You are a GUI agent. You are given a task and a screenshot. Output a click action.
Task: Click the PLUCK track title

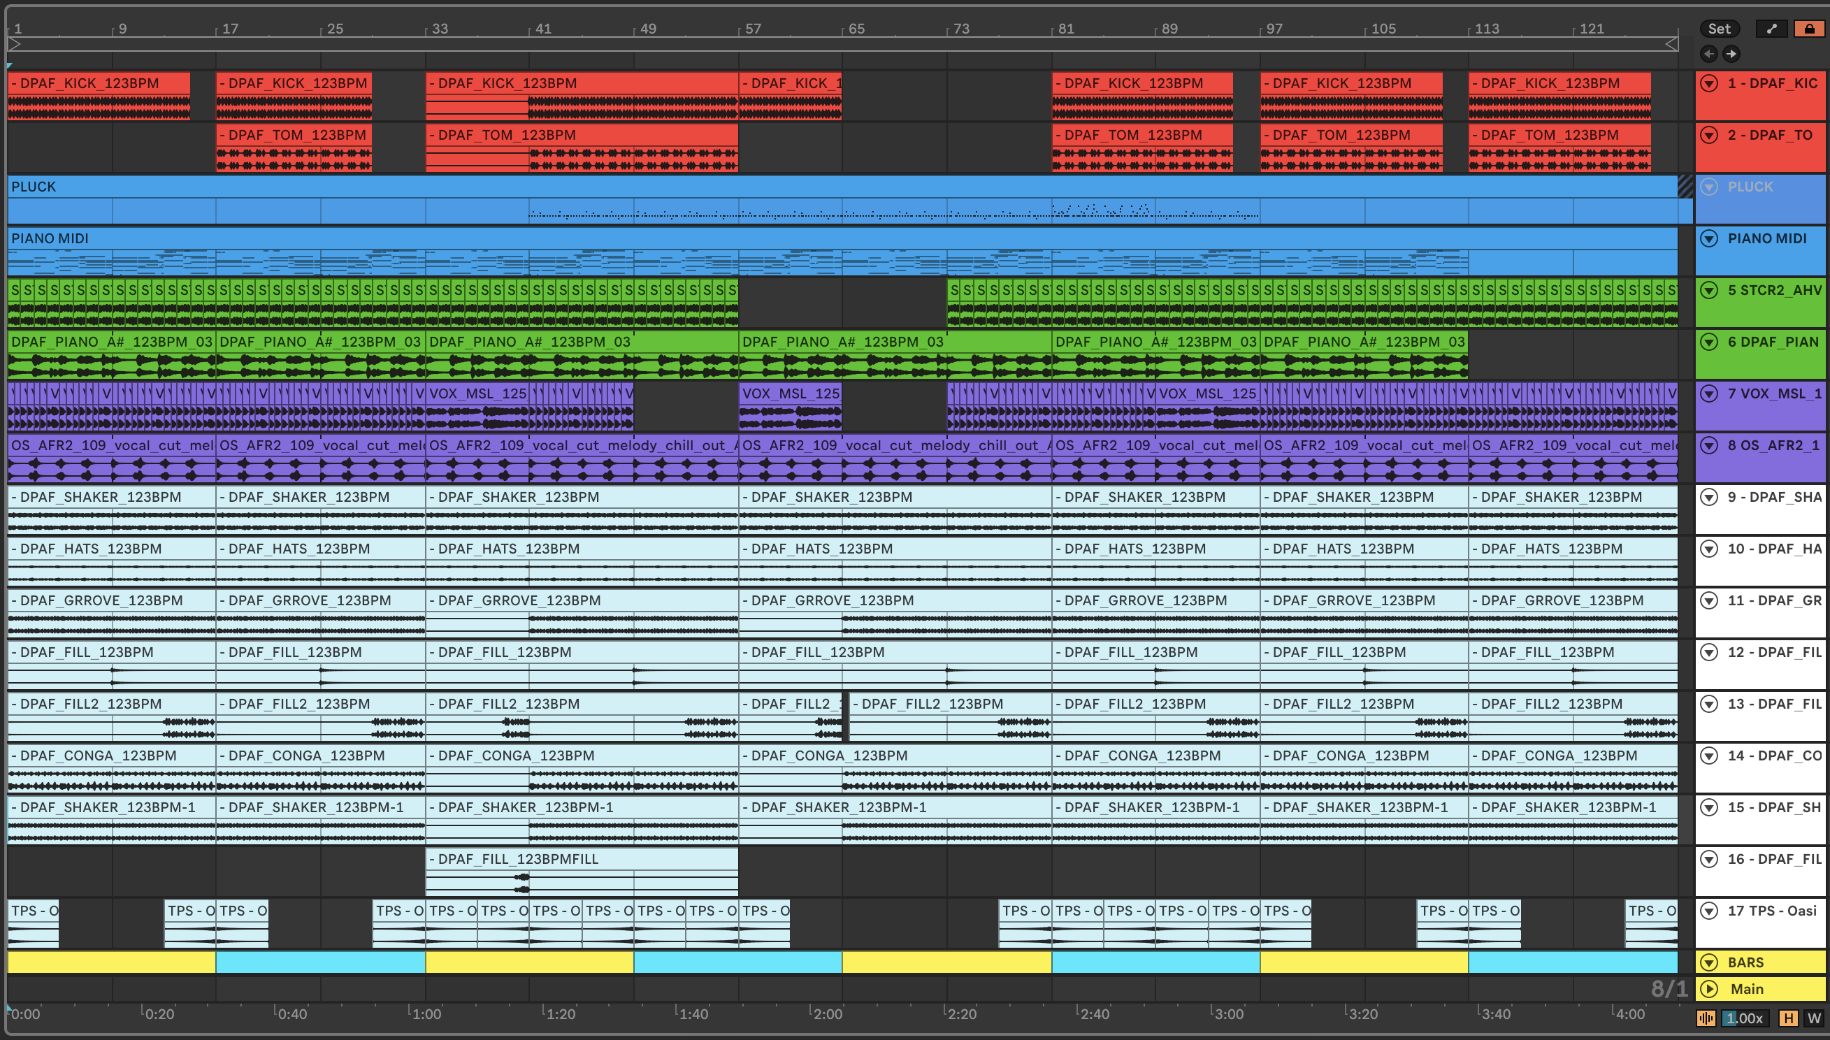(x=1750, y=187)
